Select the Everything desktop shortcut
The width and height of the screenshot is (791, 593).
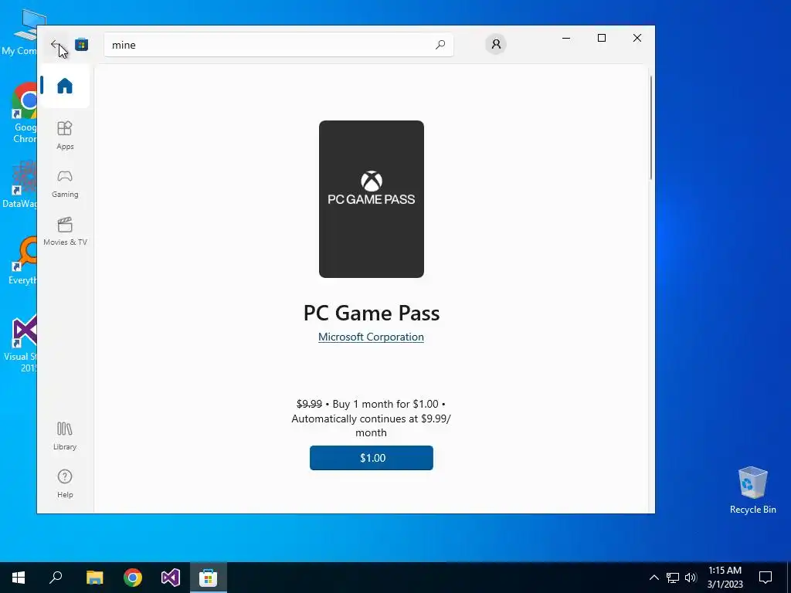click(22, 261)
